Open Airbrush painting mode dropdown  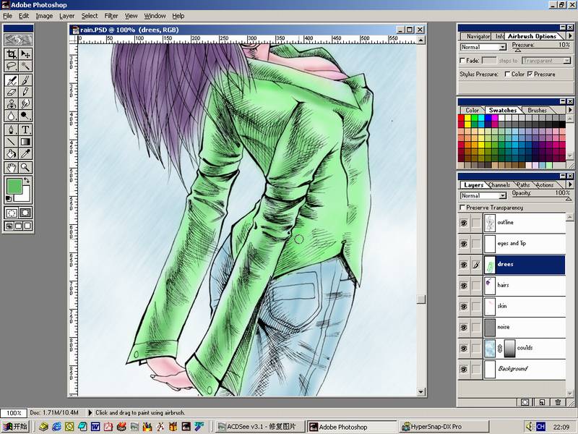[x=502, y=47]
